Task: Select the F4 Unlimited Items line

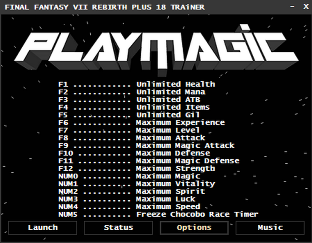Action: (134, 108)
